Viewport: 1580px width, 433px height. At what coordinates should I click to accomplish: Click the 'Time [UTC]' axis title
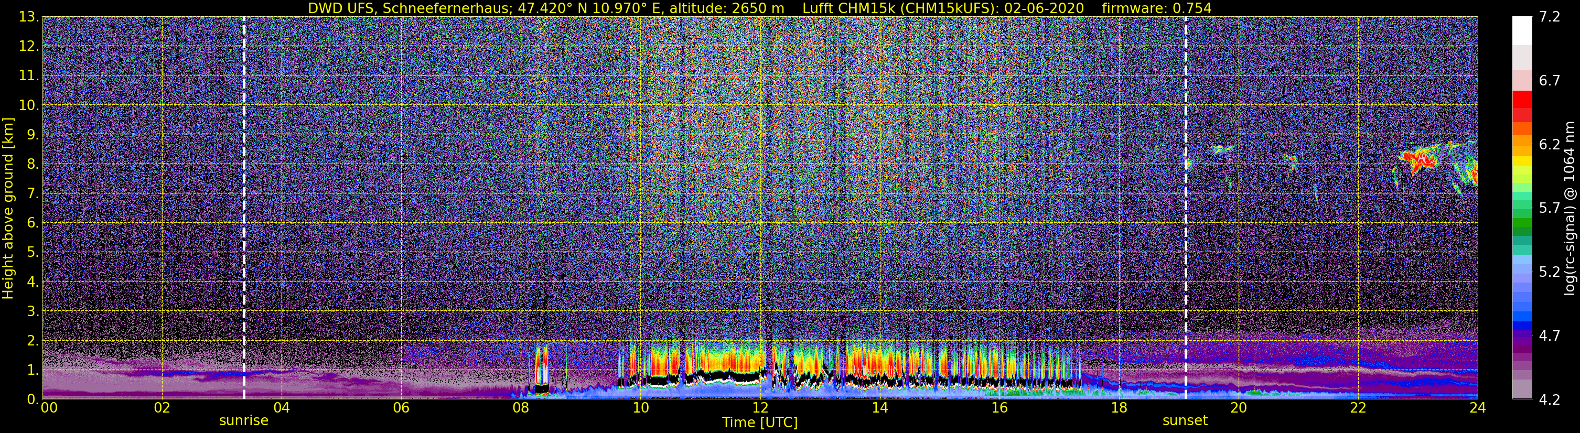click(760, 423)
